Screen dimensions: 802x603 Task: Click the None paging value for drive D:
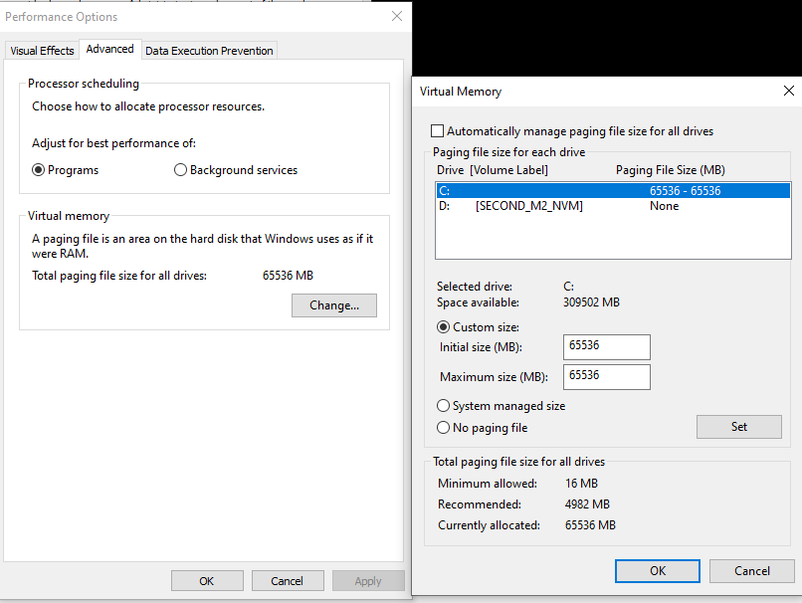[664, 206]
